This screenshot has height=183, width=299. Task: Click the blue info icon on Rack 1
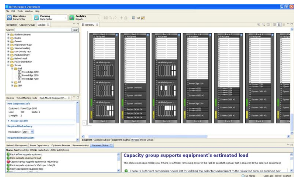[x=117, y=34]
